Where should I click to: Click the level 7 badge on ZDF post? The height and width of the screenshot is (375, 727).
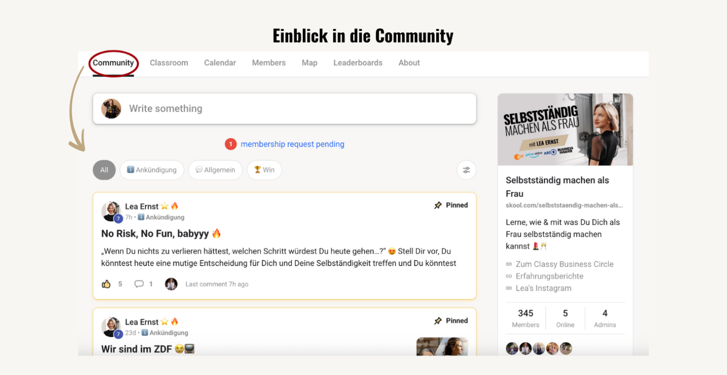click(x=118, y=335)
